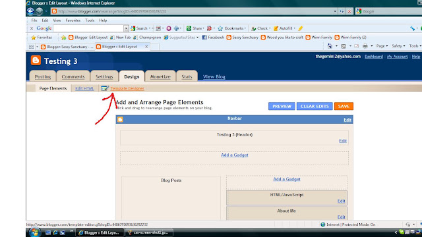Expand the Google toolbar search box dropdown

[126, 28]
